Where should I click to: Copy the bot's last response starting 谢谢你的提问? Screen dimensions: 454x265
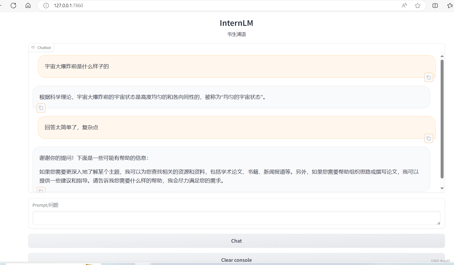pos(41,191)
